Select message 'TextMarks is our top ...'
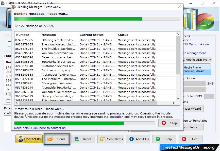The height and width of the screenshot is (151, 220). click(x=58, y=62)
